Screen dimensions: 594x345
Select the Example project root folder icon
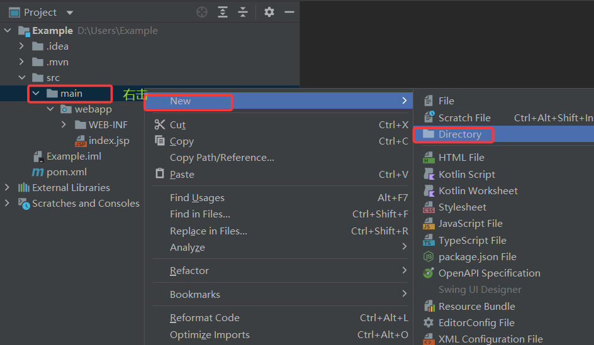pos(24,31)
